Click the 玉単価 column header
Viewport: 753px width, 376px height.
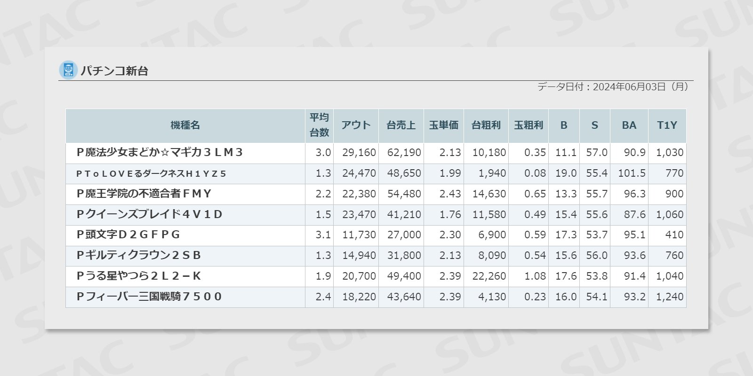click(444, 125)
